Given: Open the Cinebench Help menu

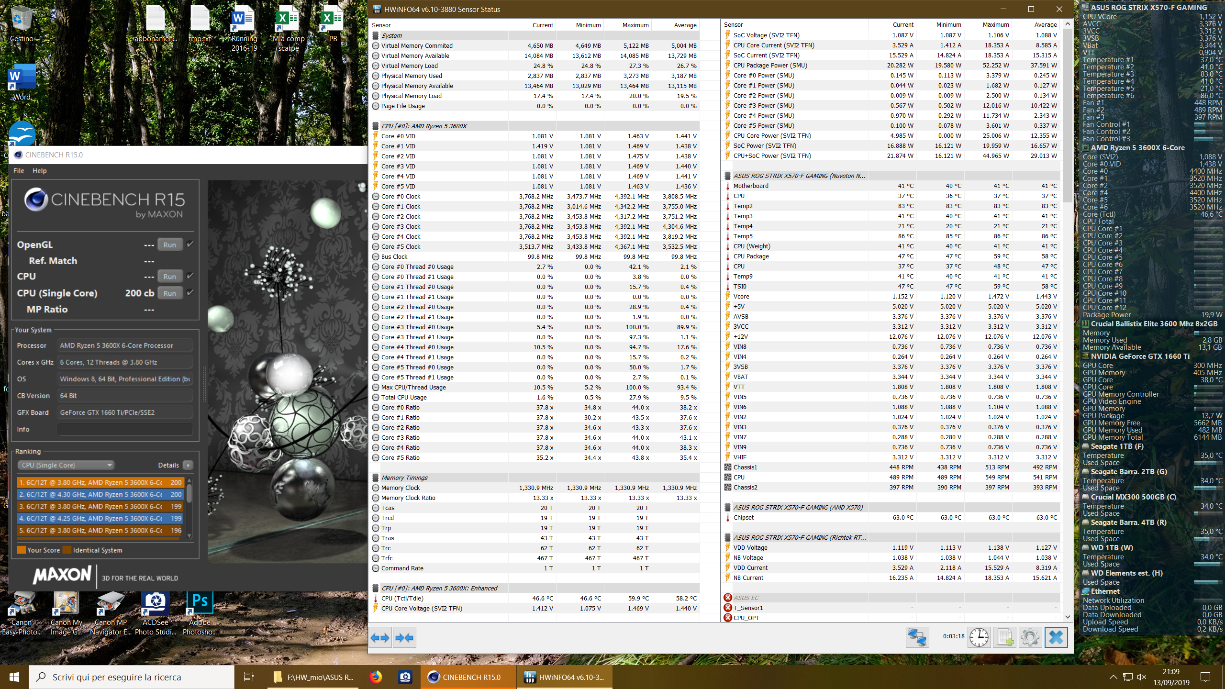Looking at the screenshot, I should (x=39, y=171).
